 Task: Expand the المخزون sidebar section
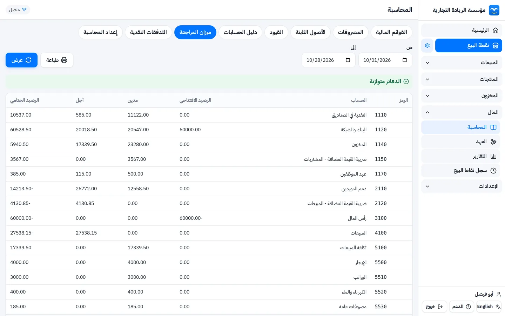coord(462,96)
